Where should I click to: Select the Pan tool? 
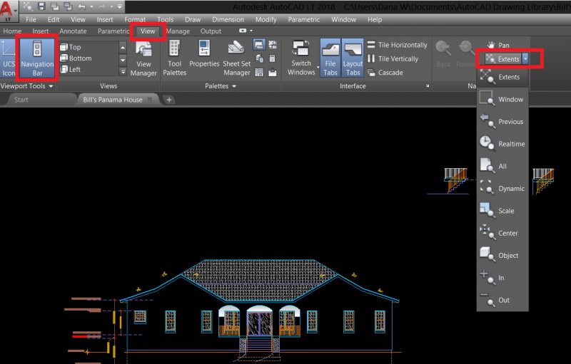[x=498, y=45]
